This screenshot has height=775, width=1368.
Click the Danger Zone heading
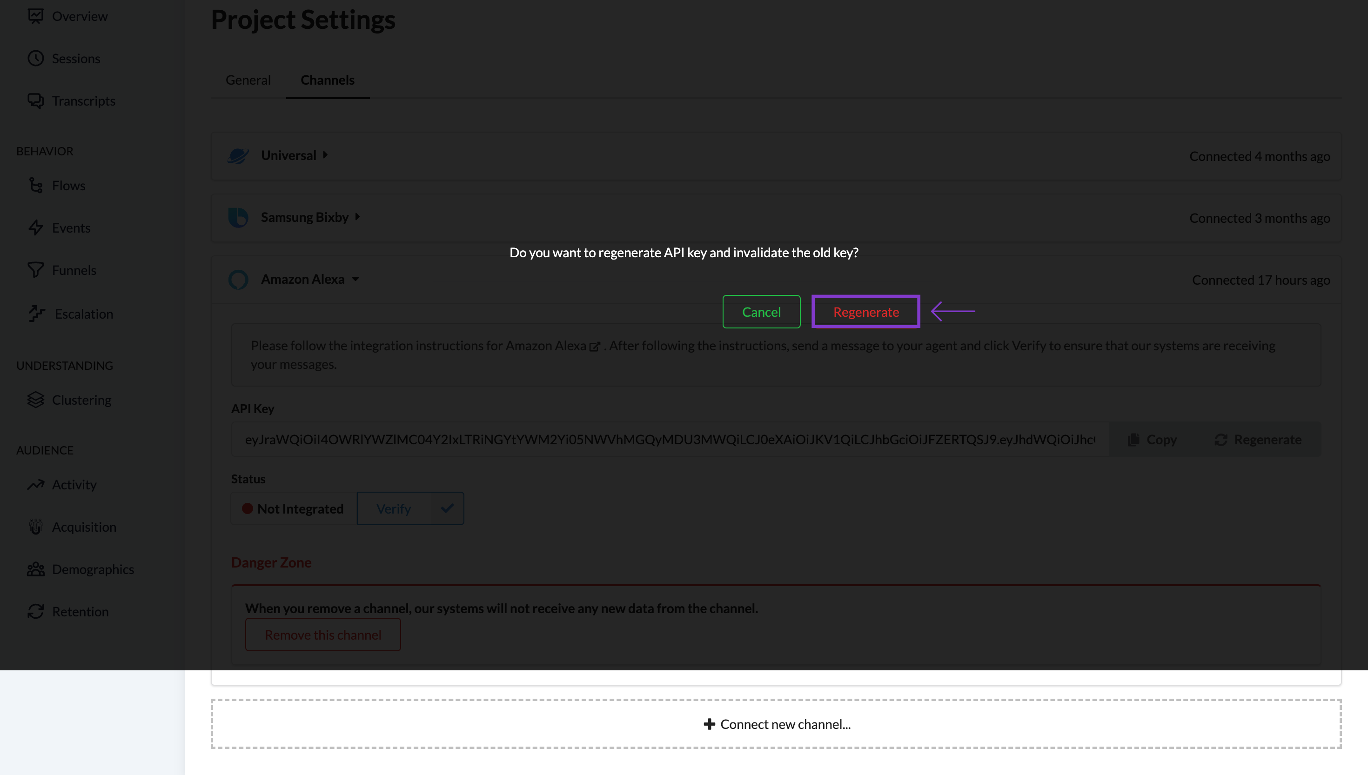pyautogui.click(x=271, y=562)
